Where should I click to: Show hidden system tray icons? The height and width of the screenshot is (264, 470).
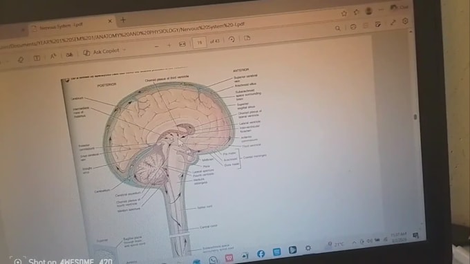coord(355,242)
